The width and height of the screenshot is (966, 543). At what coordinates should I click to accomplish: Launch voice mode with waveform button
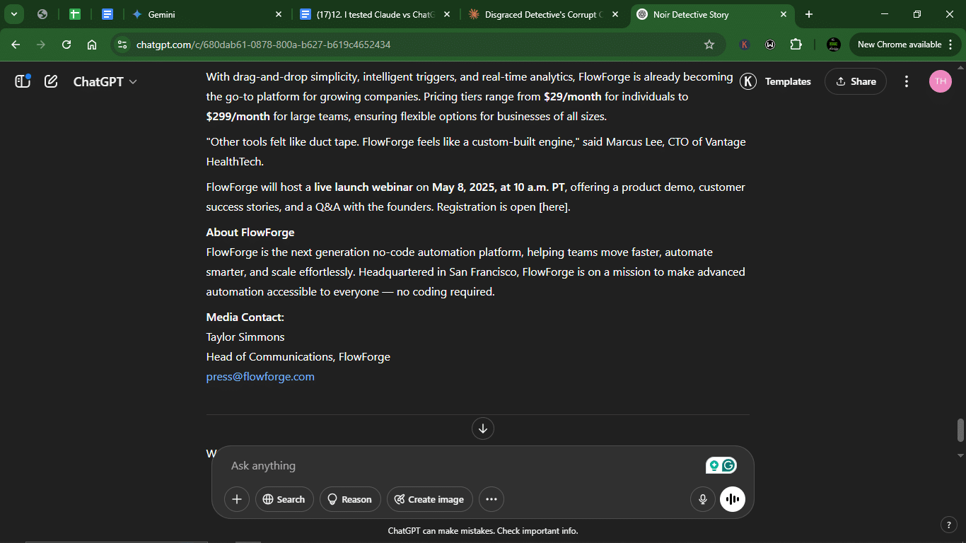click(733, 499)
